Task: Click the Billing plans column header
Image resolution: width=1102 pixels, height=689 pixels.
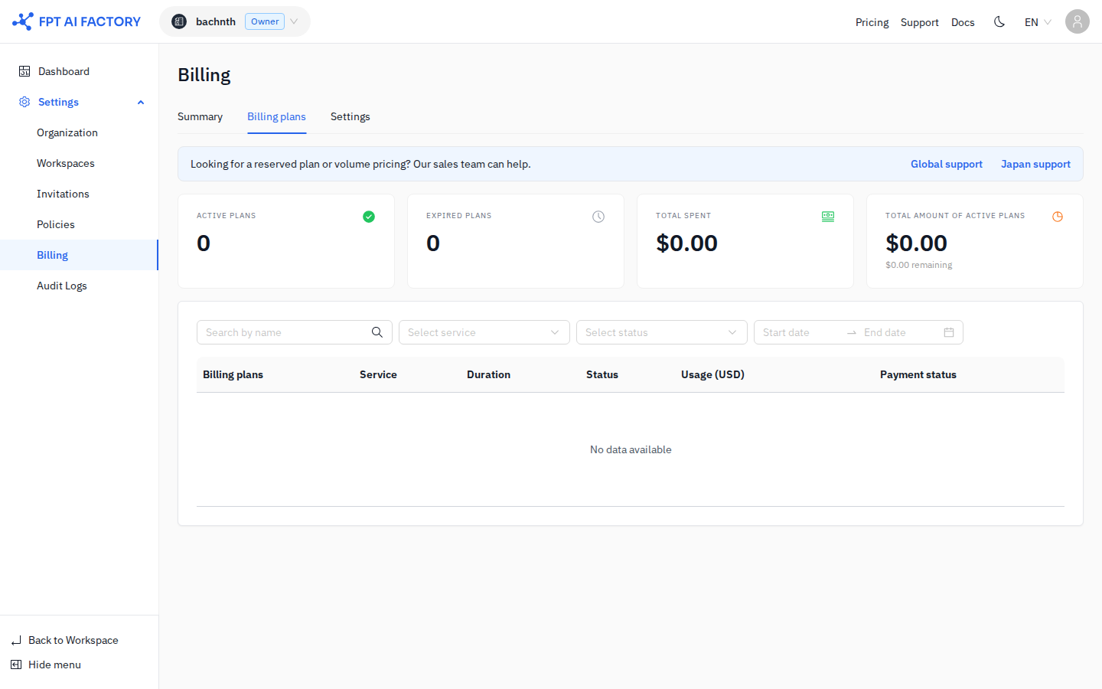Action: click(233, 374)
